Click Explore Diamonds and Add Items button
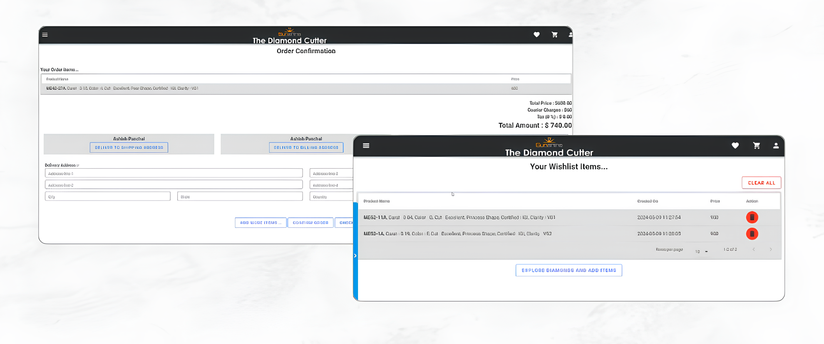This screenshot has height=344, width=824. [x=568, y=270]
